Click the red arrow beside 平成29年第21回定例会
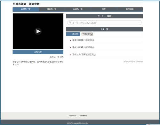 point(70,41)
